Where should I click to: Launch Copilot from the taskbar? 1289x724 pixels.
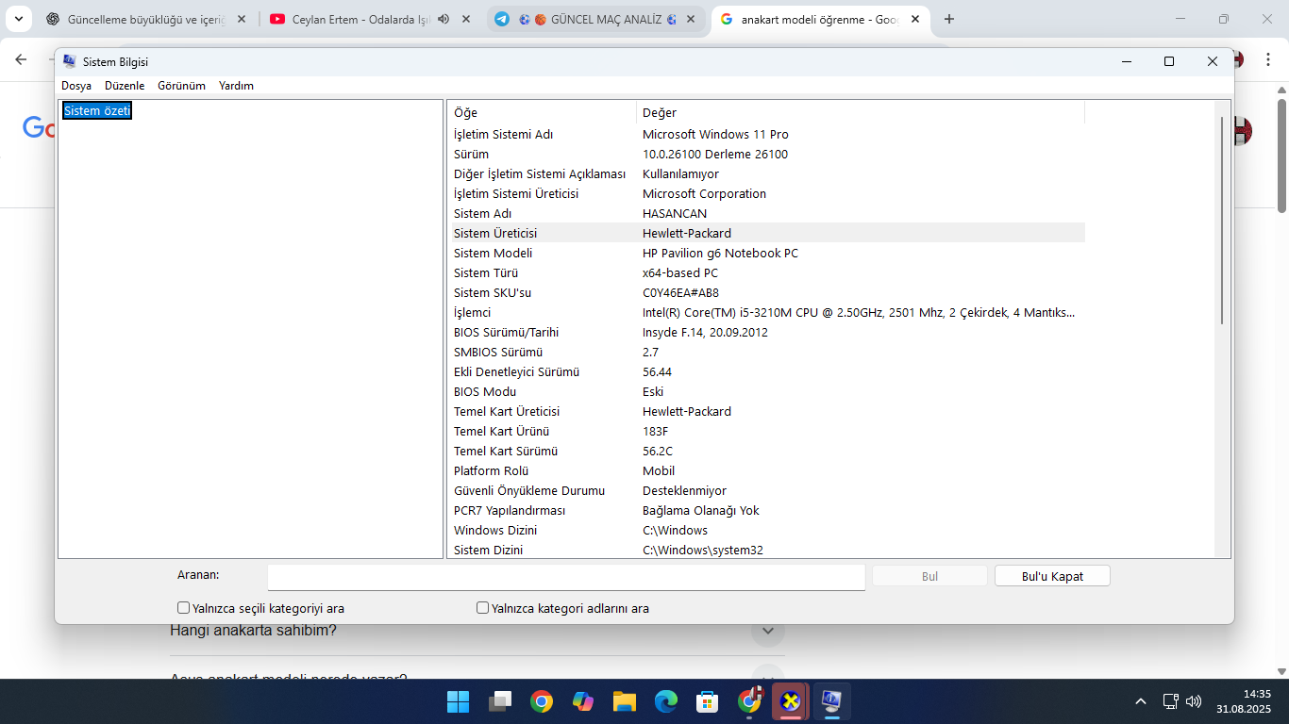point(582,701)
